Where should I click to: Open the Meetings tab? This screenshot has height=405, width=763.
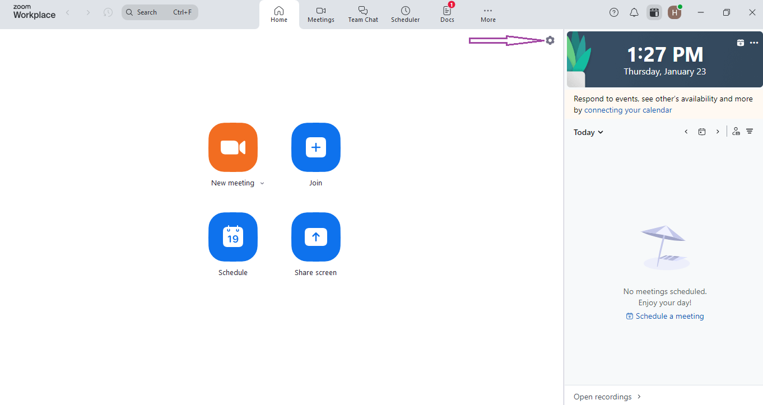tap(321, 15)
